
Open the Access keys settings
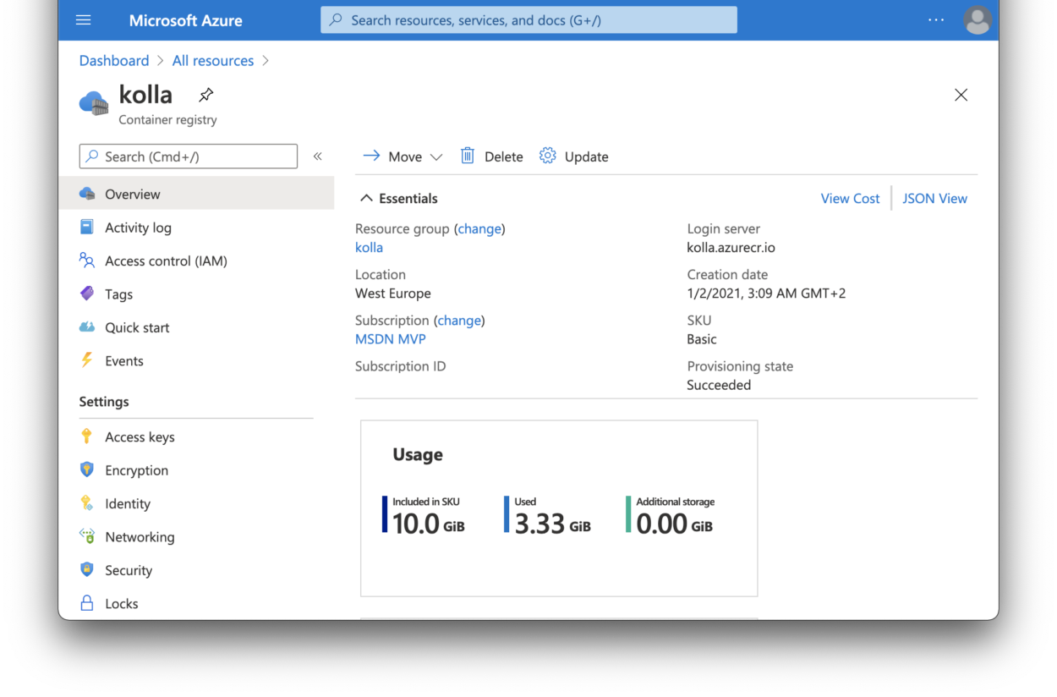140,436
